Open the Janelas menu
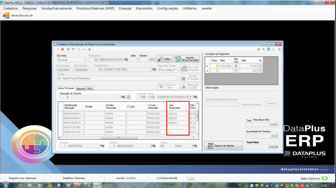Viewport: 336px width, 188px height. pyautogui.click(x=207, y=8)
